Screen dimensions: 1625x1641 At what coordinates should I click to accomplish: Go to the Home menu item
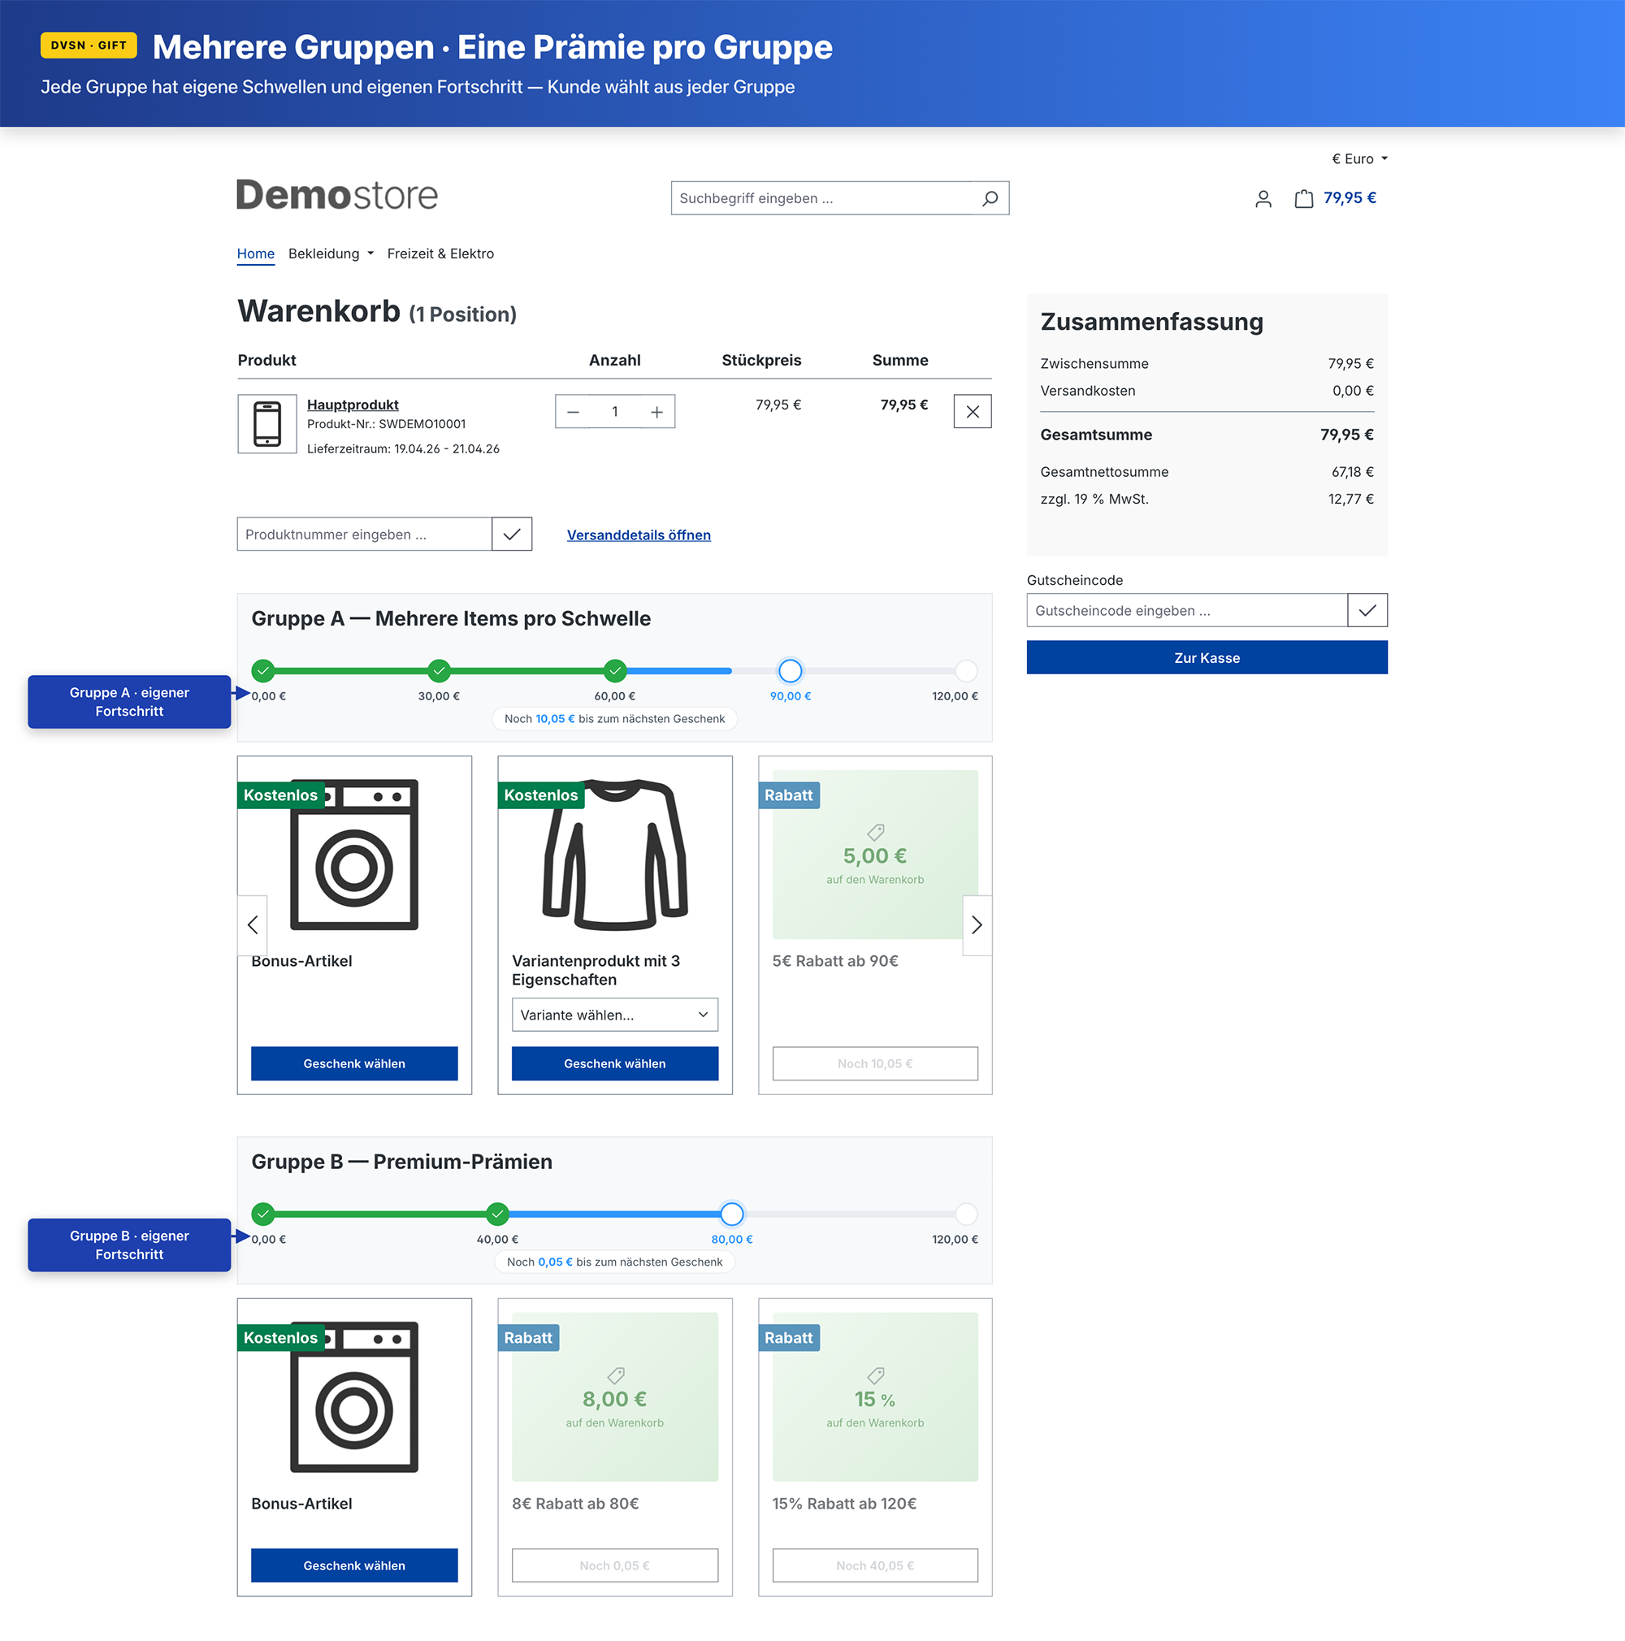[x=256, y=254]
